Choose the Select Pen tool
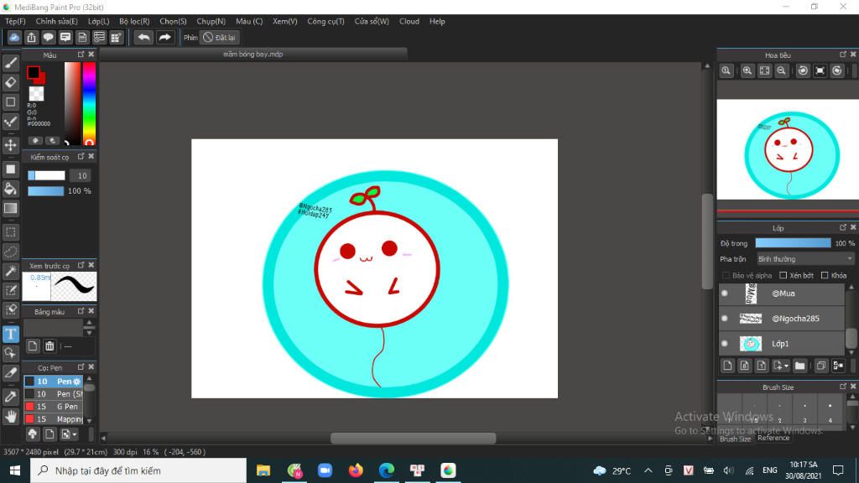859x483 pixels. point(10,290)
